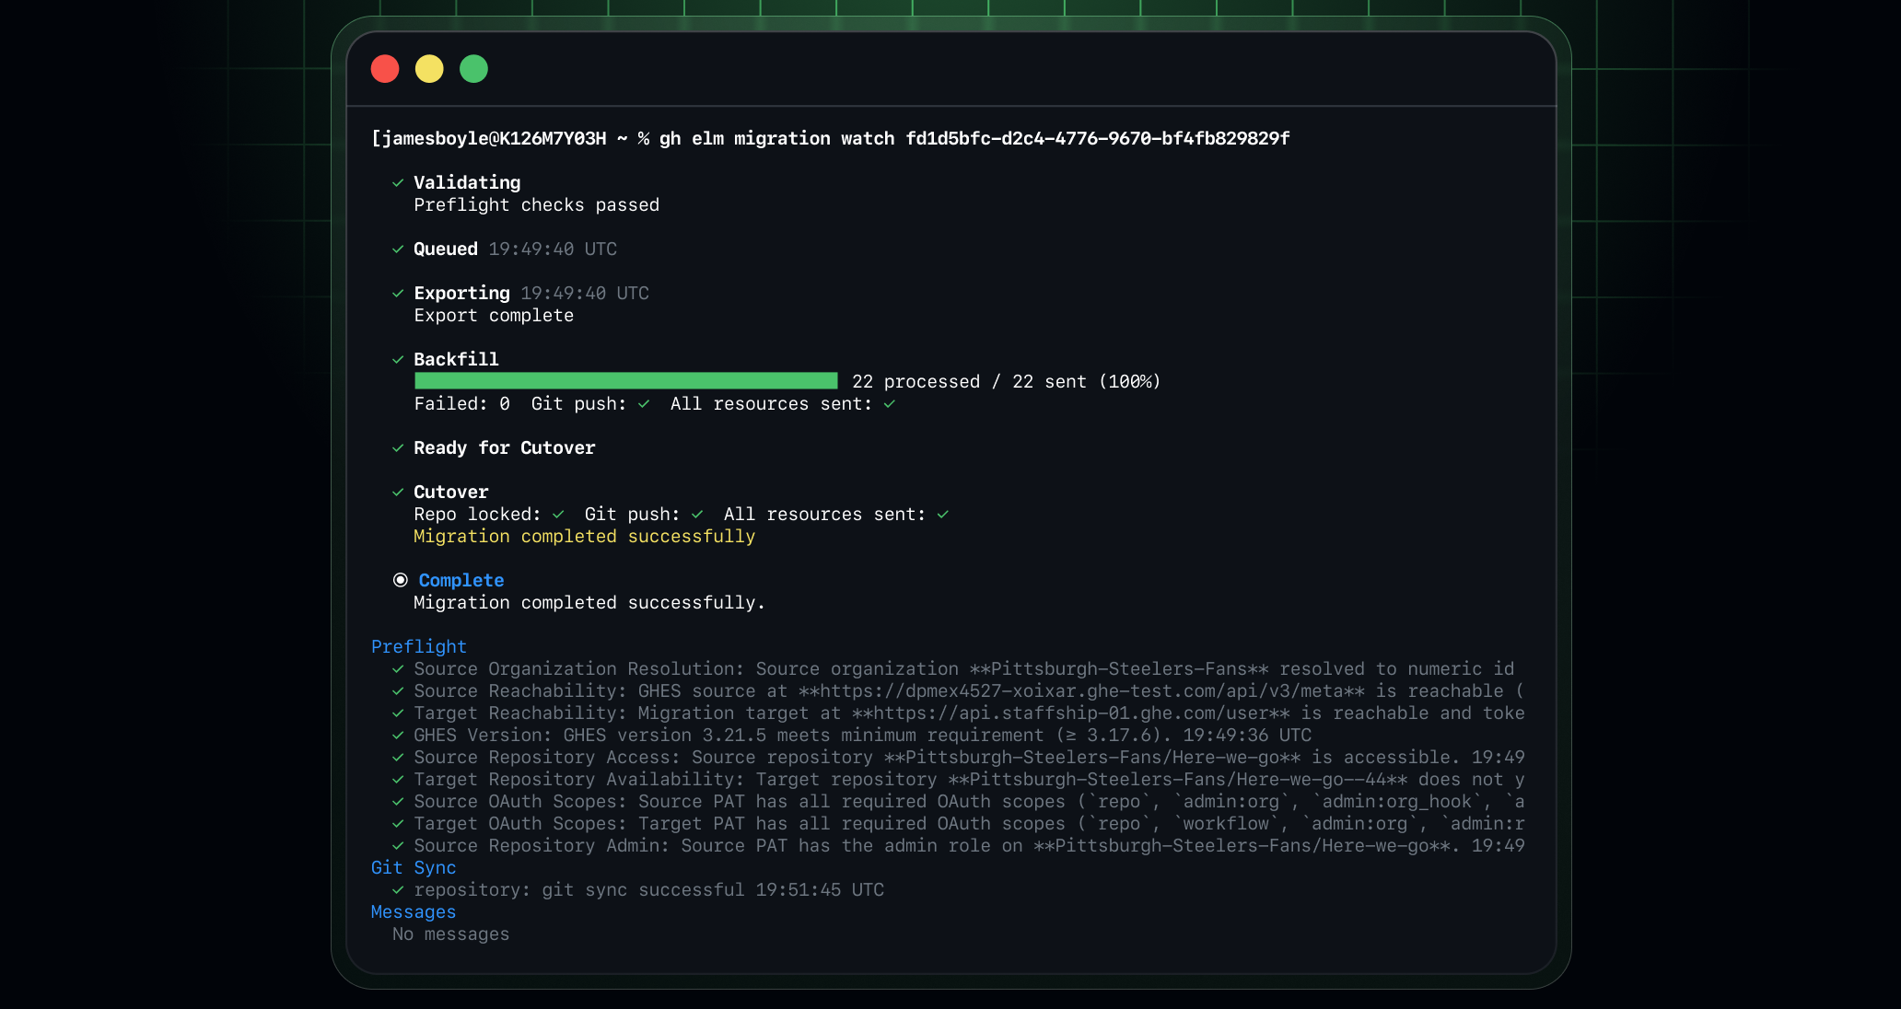
Task: Click the Exporting step label
Action: click(461, 294)
